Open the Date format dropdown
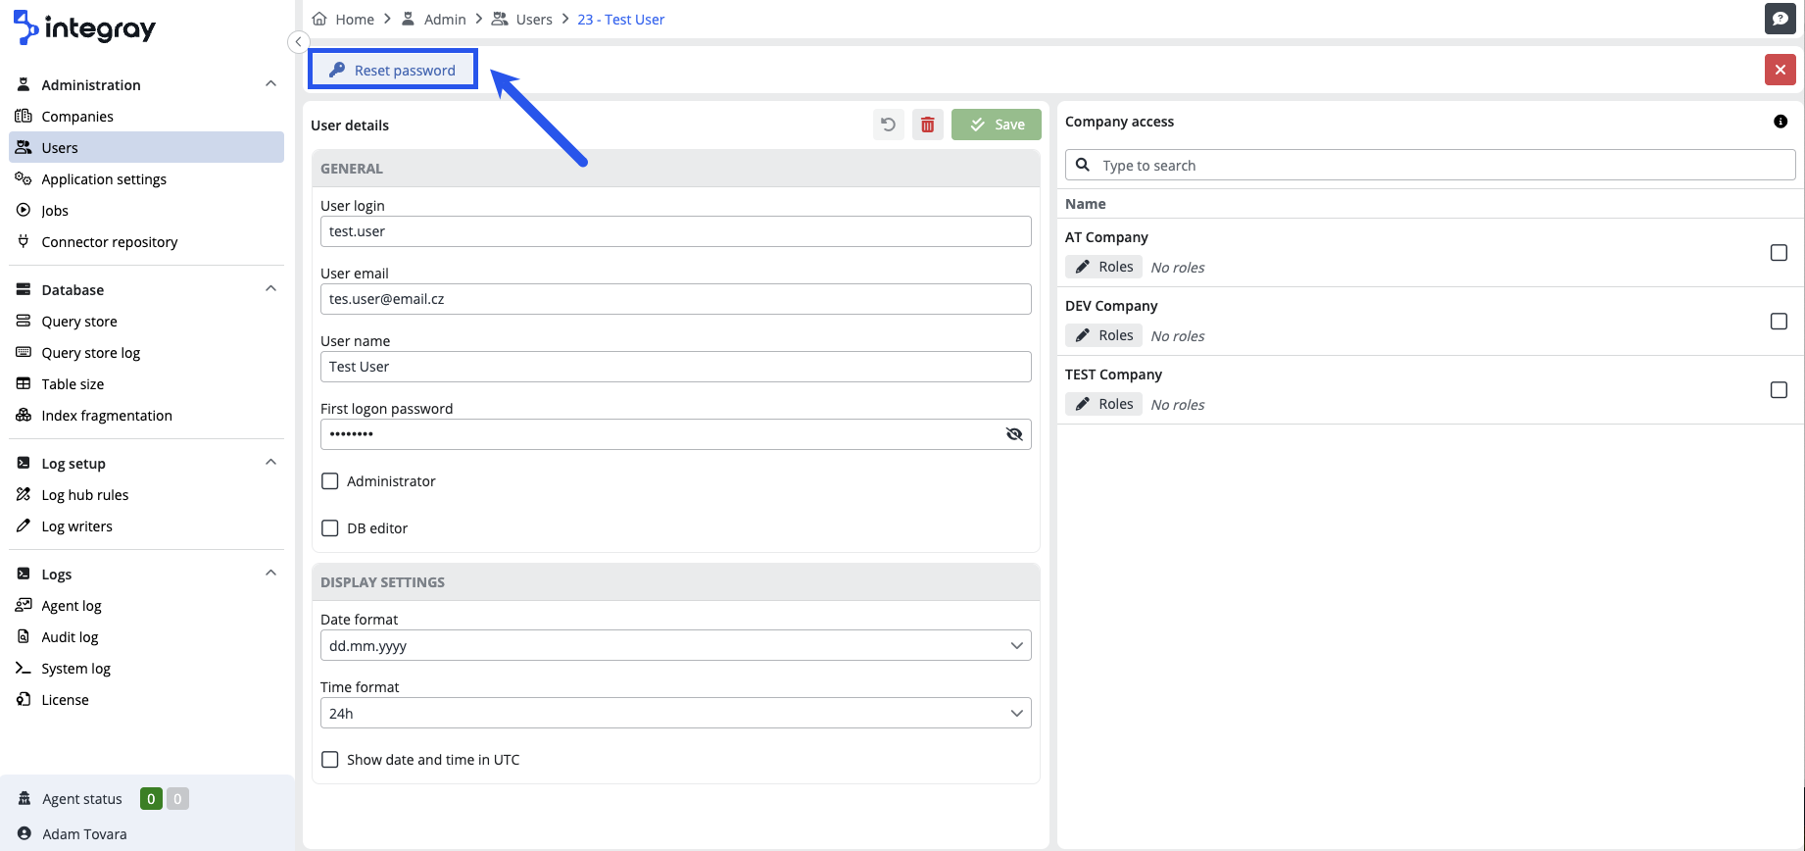The image size is (1805, 851). [x=675, y=646]
